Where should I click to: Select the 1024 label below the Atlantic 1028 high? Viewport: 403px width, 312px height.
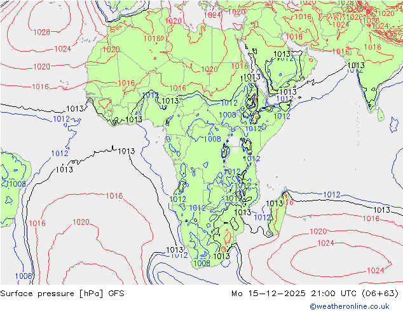click(x=63, y=48)
